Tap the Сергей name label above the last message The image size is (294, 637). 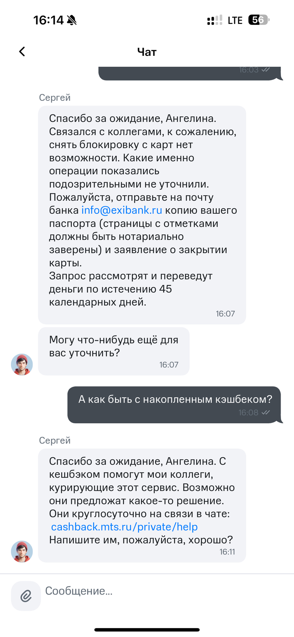55,440
